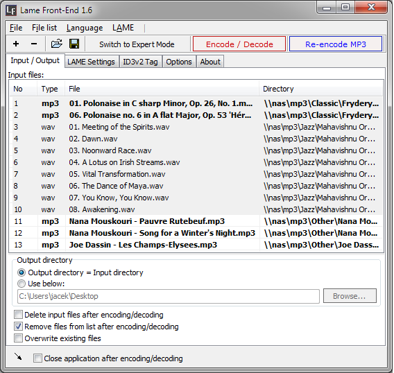This screenshot has width=394, height=373.
Task: Open the LAME menu
Action: pyautogui.click(x=123, y=28)
